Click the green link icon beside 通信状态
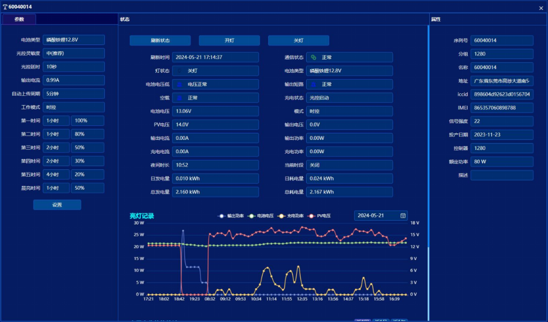The height and width of the screenshot is (322, 548). point(314,57)
